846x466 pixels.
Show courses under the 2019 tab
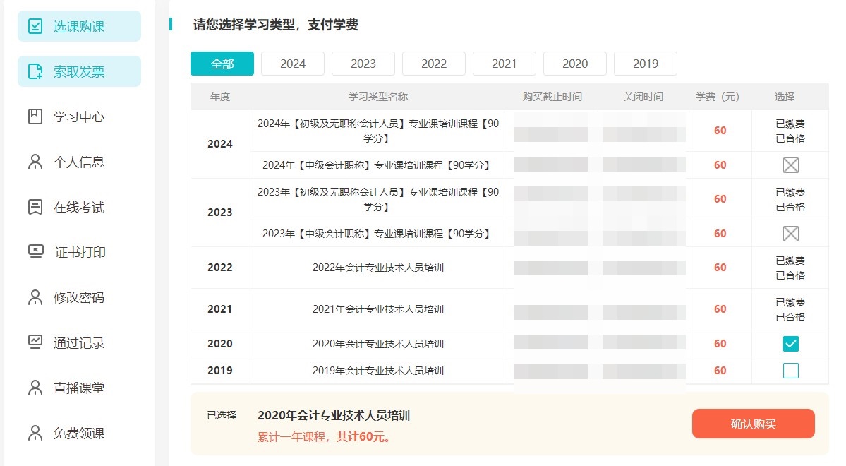pos(645,64)
